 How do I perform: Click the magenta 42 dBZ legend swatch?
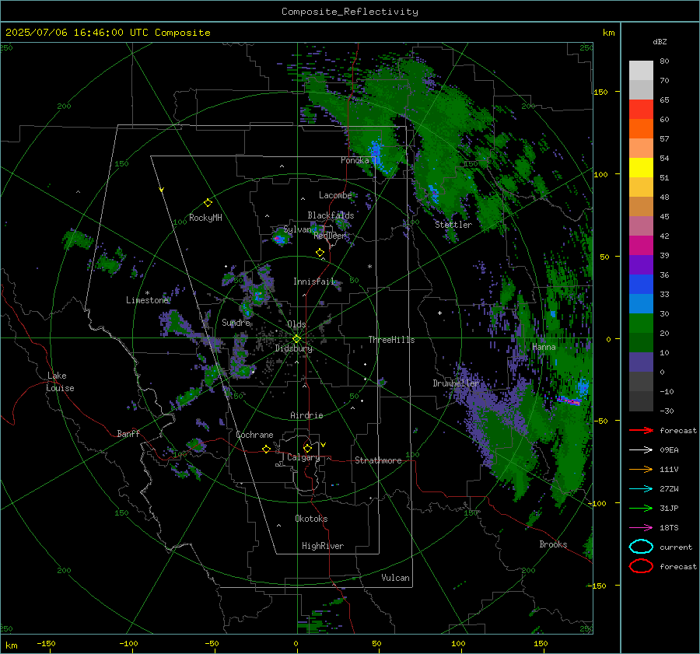tap(641, 245)
